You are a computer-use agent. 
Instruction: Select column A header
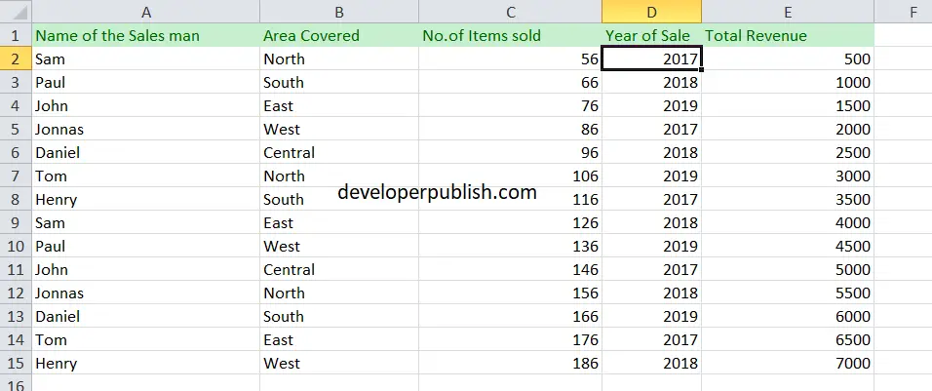tap(145, 12)
